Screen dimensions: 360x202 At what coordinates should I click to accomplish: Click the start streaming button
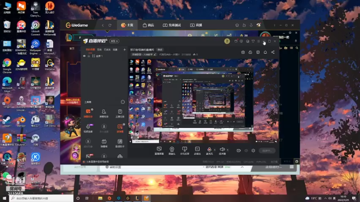267,150
